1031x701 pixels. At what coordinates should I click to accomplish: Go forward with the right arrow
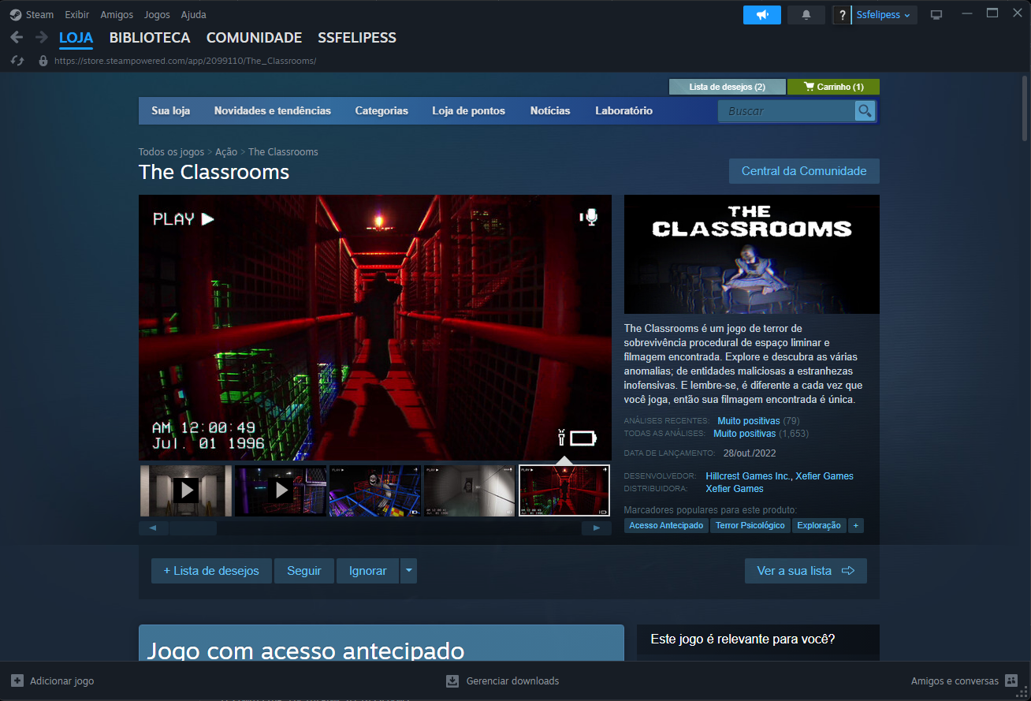coord(42,37)
